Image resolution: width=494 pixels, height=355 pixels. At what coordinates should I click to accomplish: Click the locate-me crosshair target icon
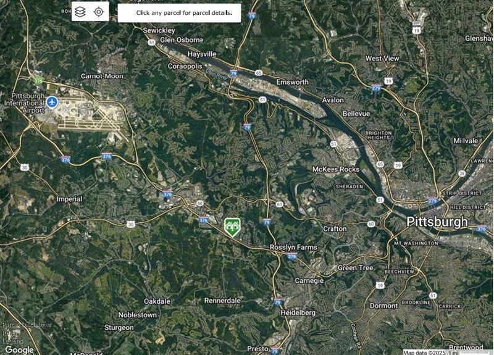(99, 12)
